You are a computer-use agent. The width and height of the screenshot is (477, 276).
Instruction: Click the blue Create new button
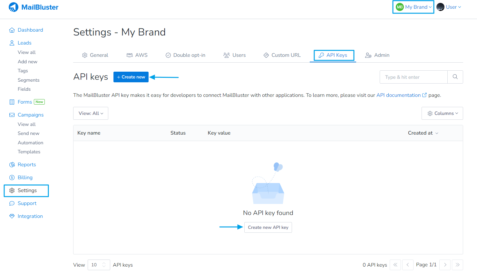131,77
